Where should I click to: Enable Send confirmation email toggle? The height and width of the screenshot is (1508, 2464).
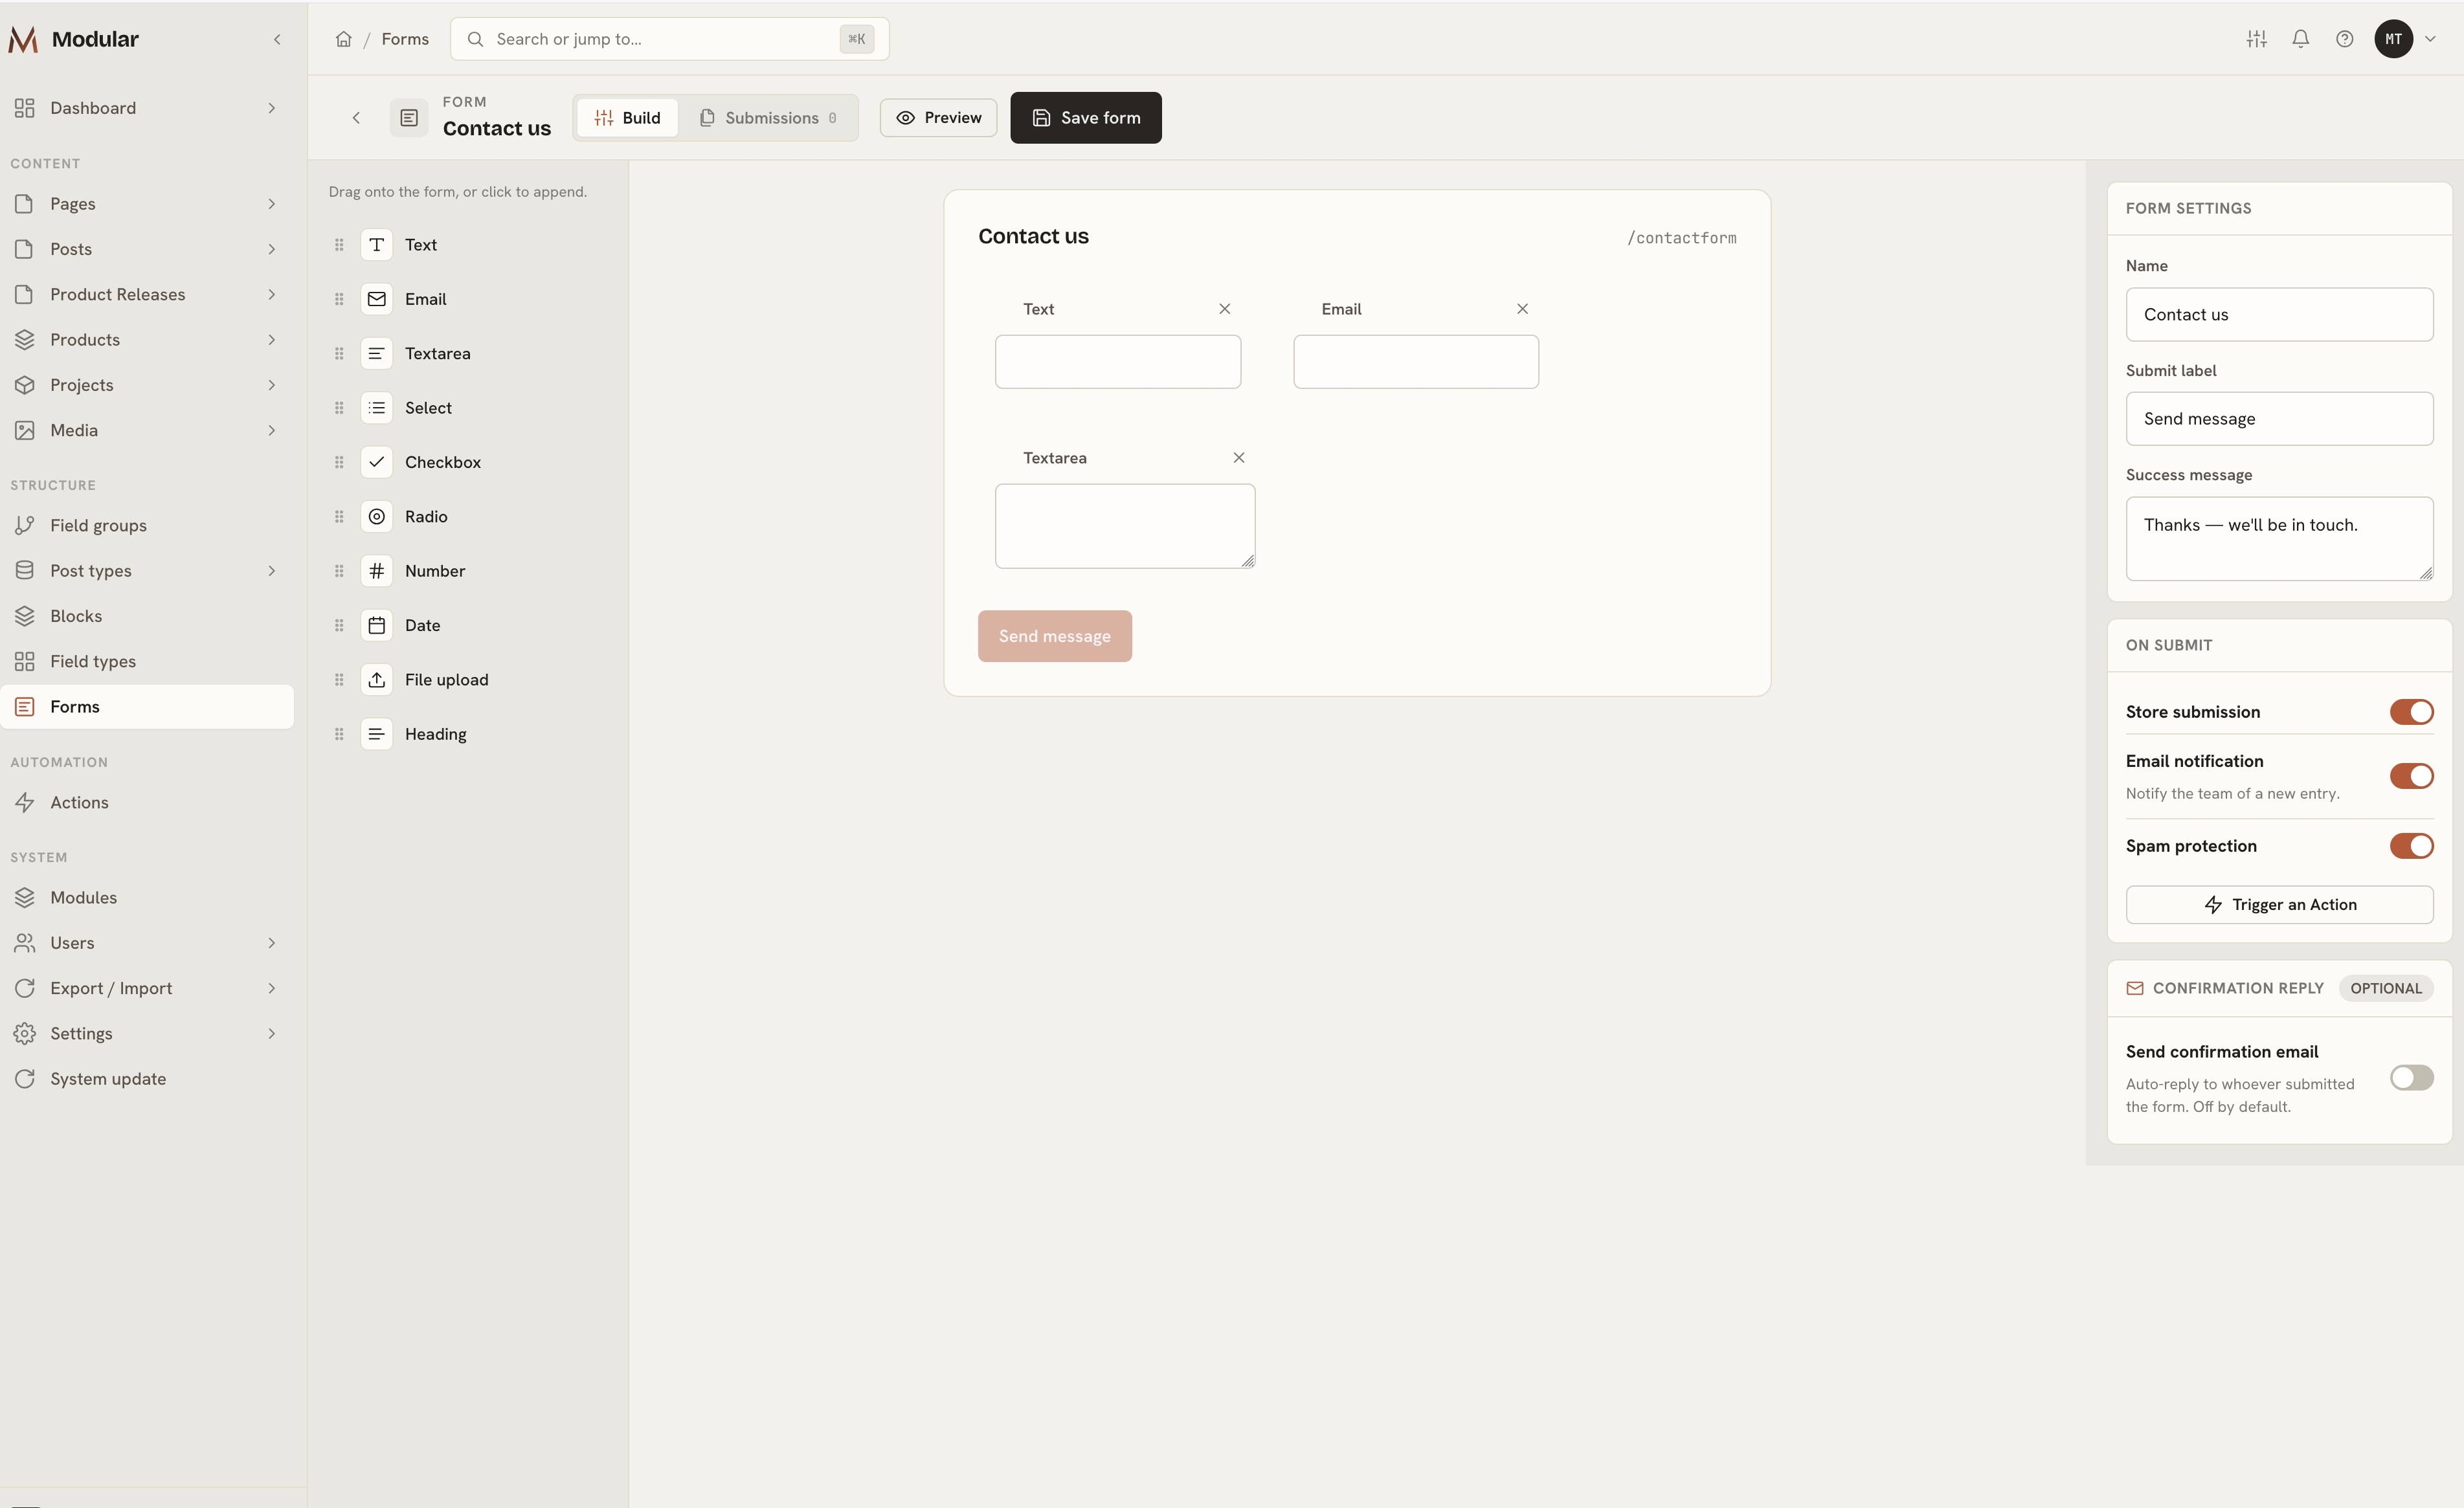(x=2411, y=1077)
